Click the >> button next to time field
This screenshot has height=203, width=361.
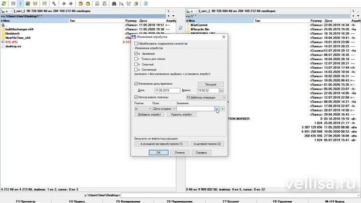click(222, 91)
